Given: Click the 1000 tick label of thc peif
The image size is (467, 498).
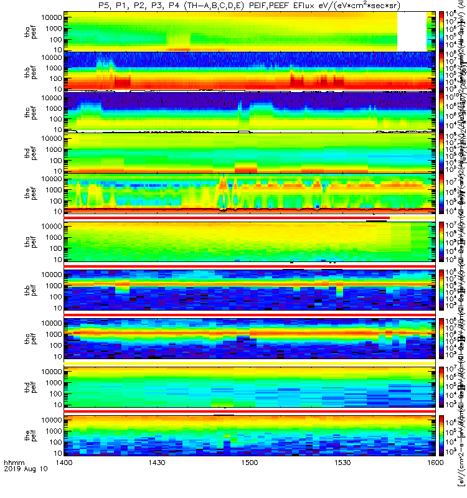Looking at the screenshot, I should pyautogui.click(x=54, y=334).
